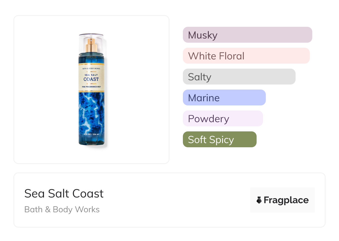Click the Fragplace perfume bottle logo icon

click(259, 200)
